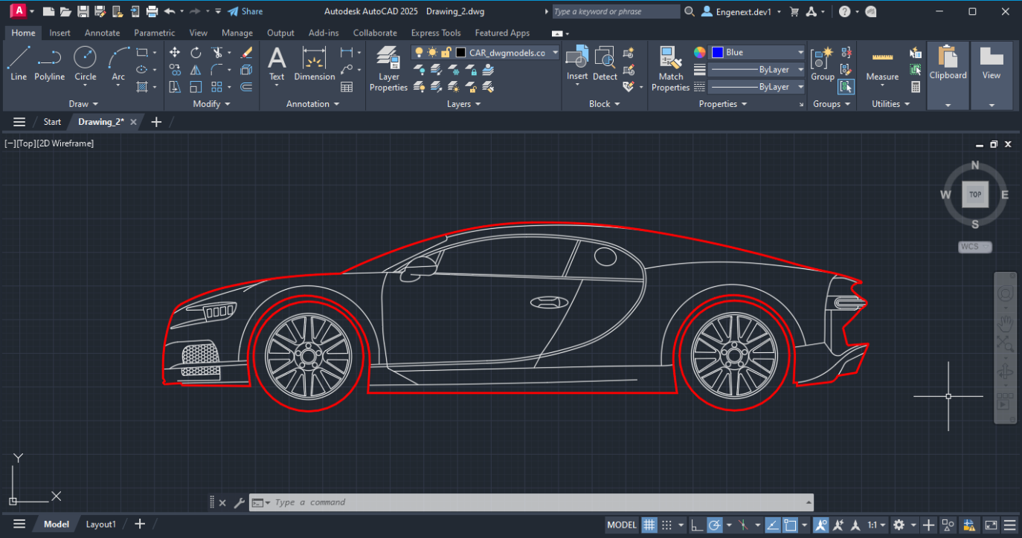Click the Save icon in quick access
This screenshot has width=1022, height=538.
pyautogui.click(x=83, y=11)
